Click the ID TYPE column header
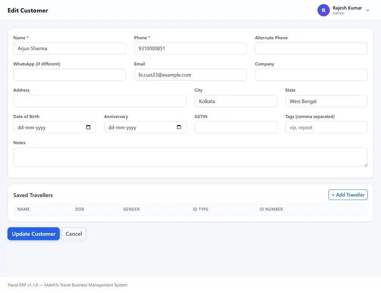Viewport: 381px width, 293px height. pyautogui.click(x=201, y=209)
